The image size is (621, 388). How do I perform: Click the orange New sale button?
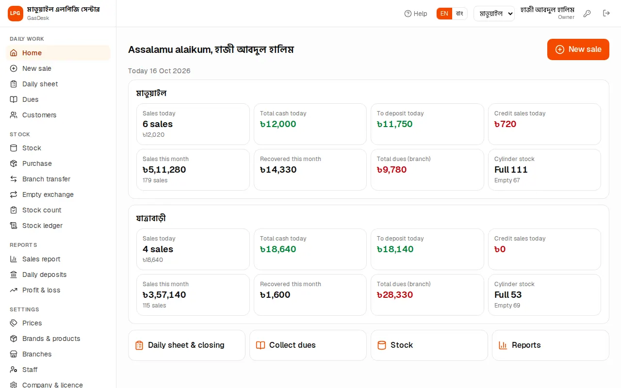(578, 49)
